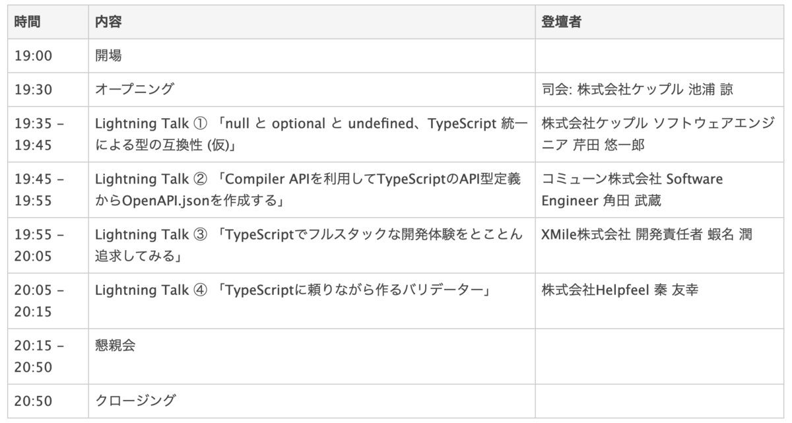Click the 懇親会 content cell
The height and width of the screenshot is (423, 792).
click(115, 346)
